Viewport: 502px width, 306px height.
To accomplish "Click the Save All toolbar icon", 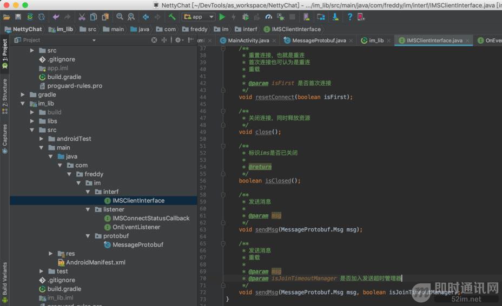I will click(x=18, y=17).
